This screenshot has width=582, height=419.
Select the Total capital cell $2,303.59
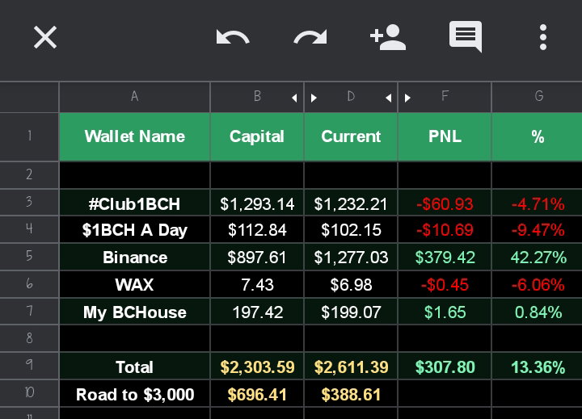257,366
